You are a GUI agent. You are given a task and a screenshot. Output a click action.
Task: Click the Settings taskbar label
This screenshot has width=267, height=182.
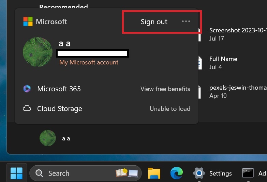tap(221, 173)
